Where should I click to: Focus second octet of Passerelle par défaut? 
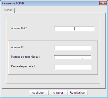[69, 67]
